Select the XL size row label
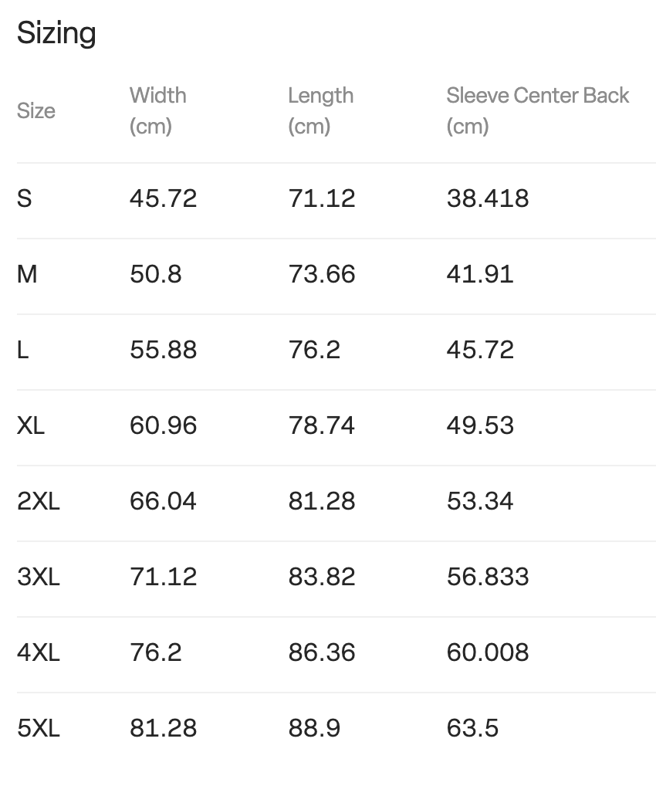 [x=31, y=425]
